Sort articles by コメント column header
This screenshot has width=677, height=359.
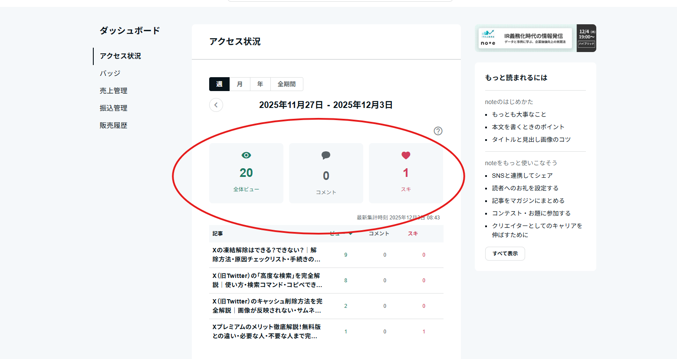[379, 234]
